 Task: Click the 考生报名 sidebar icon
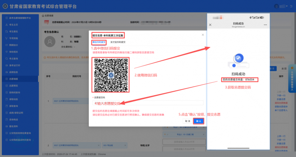click(7, 31)
